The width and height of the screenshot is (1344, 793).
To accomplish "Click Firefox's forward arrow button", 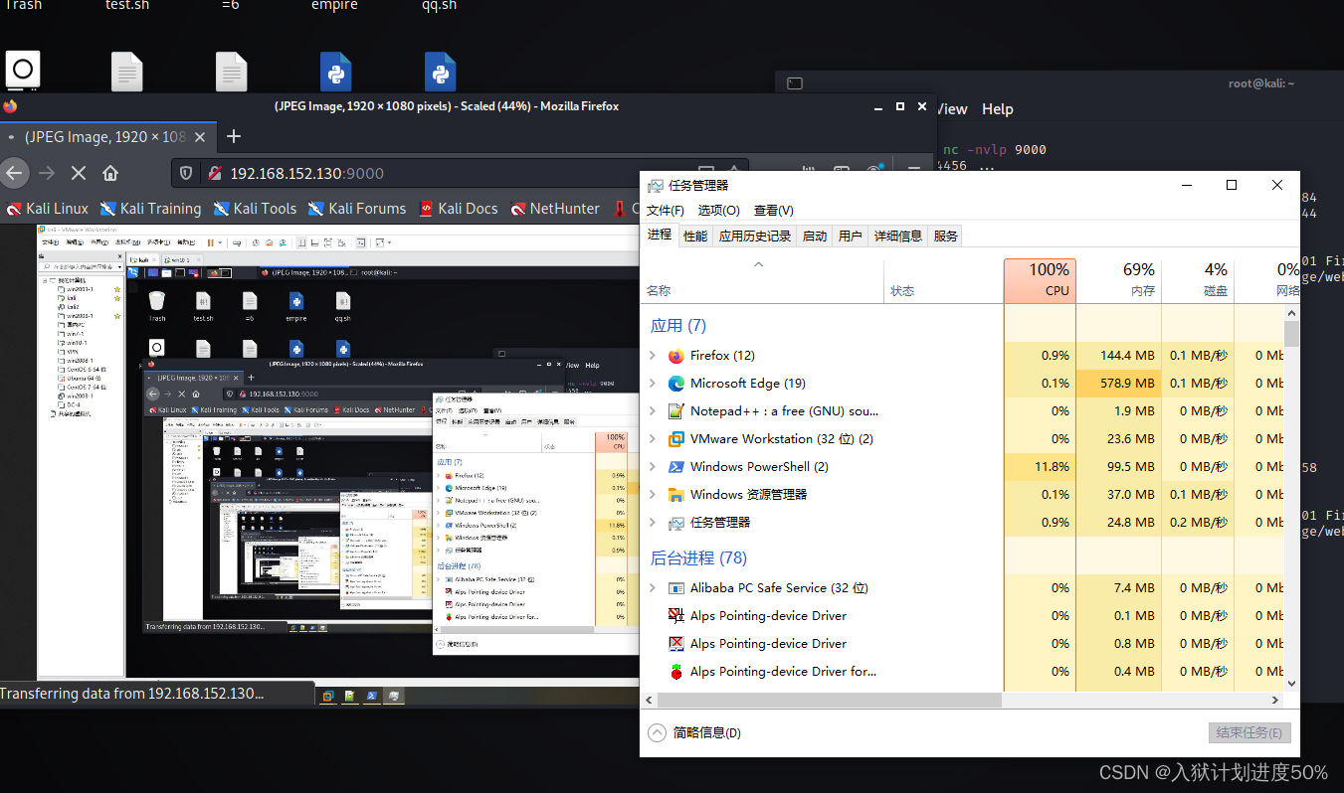I will (x=46, y=173).
